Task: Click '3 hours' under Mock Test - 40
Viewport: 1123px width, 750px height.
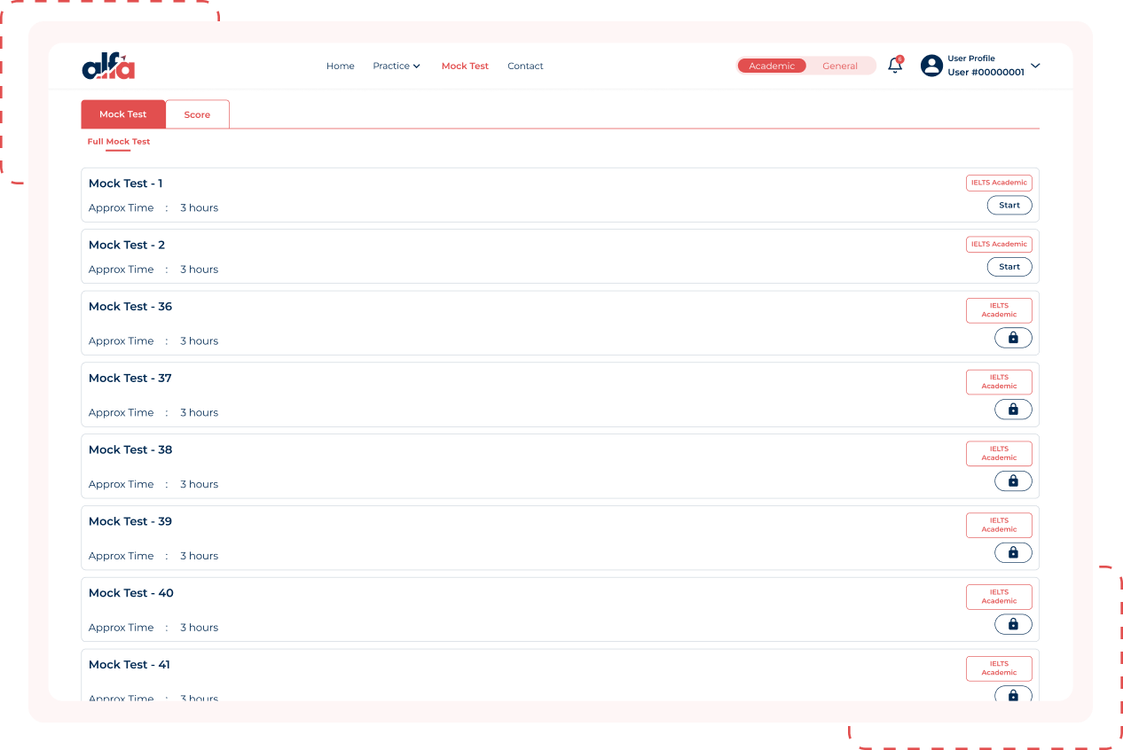Action: pyautogui.click(x=199, y=628)
